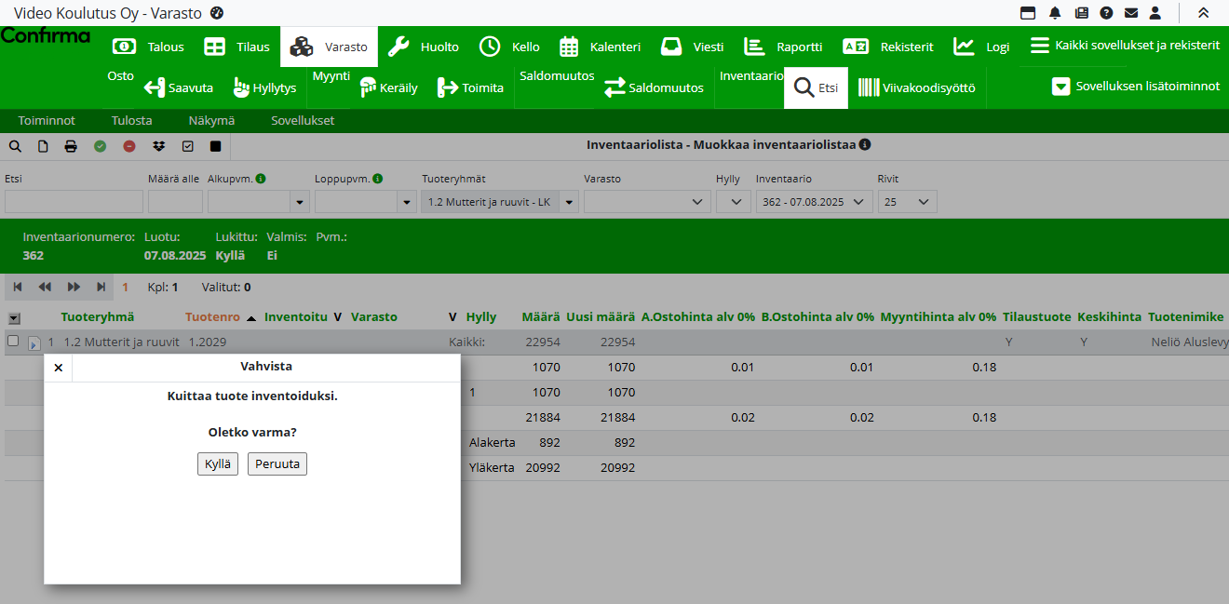
Task: Toggle the select-all rows header checkbox
Action: (14, 317)
